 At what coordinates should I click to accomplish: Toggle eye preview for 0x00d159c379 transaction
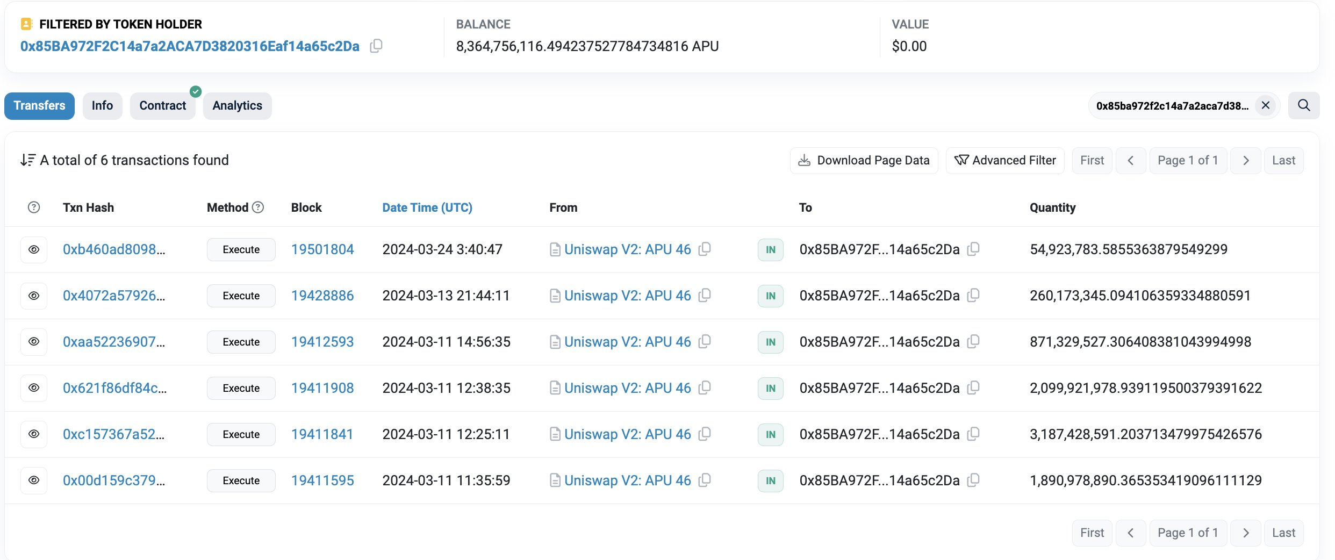(34, 480)
